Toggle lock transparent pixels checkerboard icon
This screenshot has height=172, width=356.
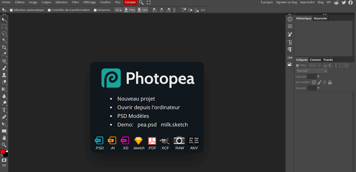(314, 82)
